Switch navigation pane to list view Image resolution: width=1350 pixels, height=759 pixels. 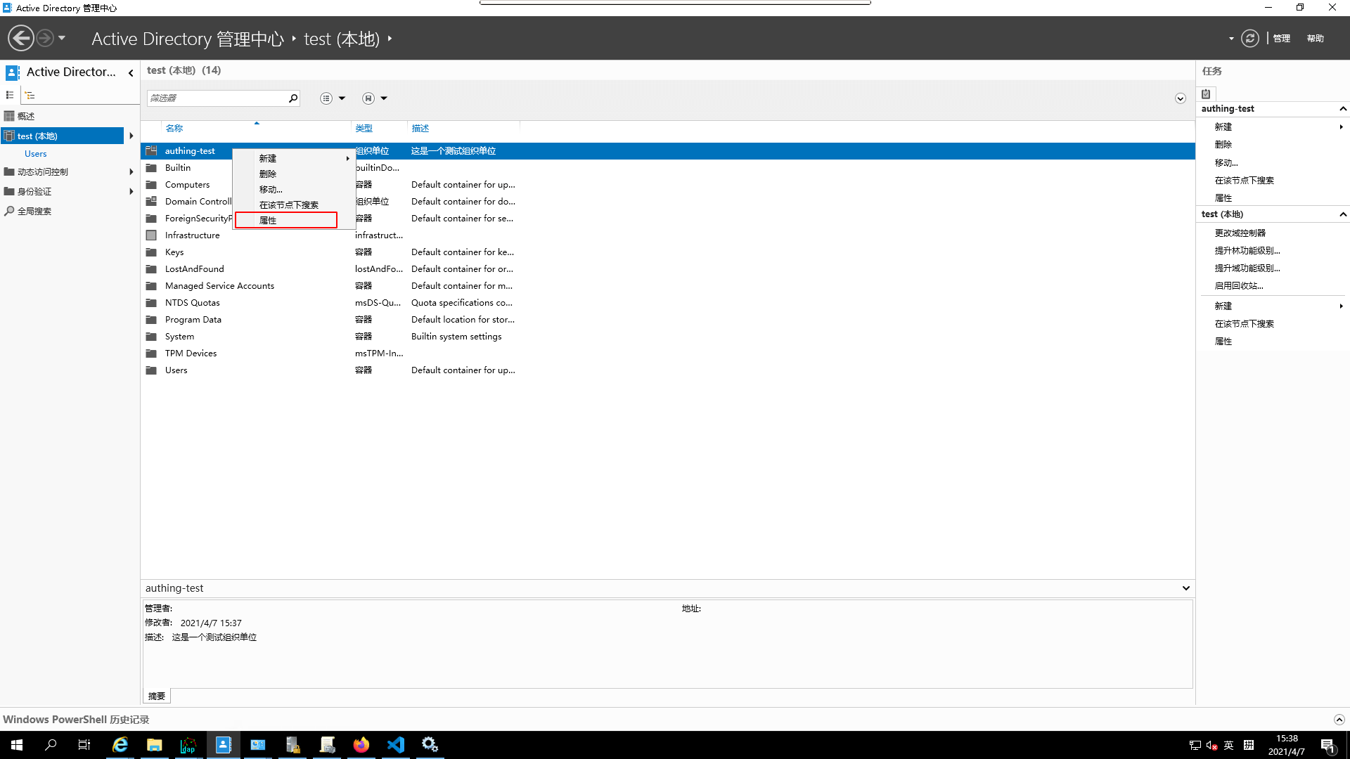click(10, 95)
